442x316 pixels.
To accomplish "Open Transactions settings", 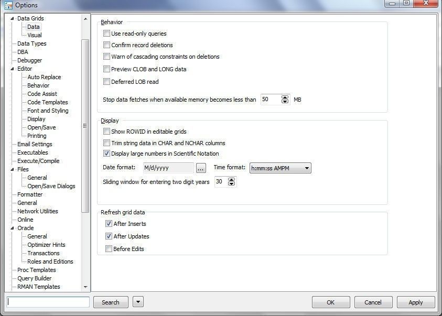I will (43, 253).
